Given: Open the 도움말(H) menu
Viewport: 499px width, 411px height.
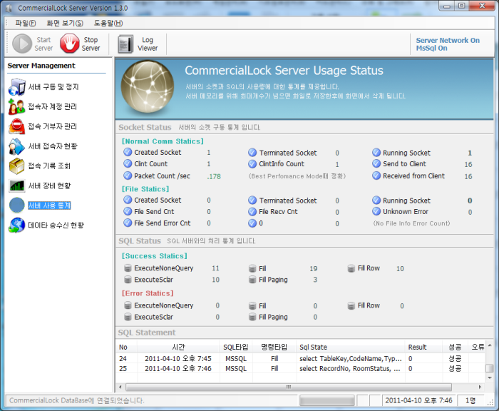Looking at the screenshot, I should [x=108, y=24].
